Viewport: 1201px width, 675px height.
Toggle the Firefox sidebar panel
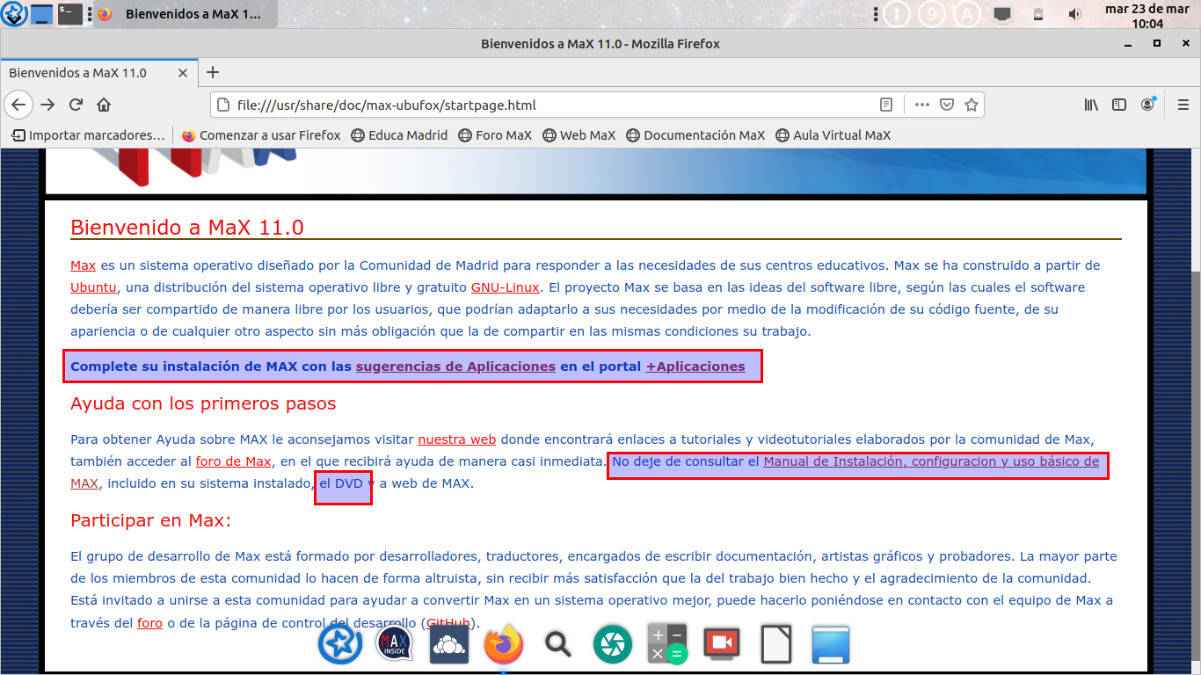(x=1118, y=105)
